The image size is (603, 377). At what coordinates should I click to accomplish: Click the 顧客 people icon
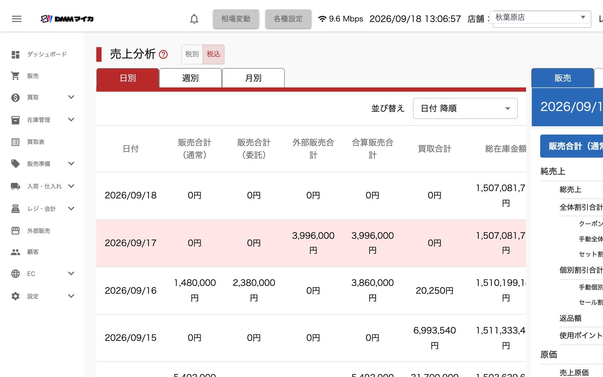pos(15,252)
